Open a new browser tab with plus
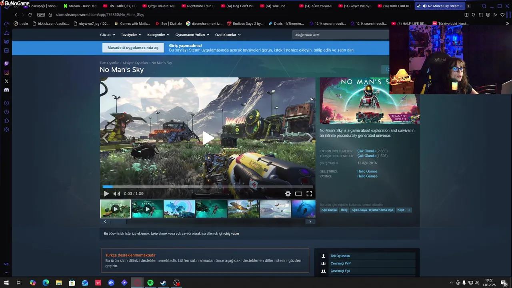 tap(468, 6)
